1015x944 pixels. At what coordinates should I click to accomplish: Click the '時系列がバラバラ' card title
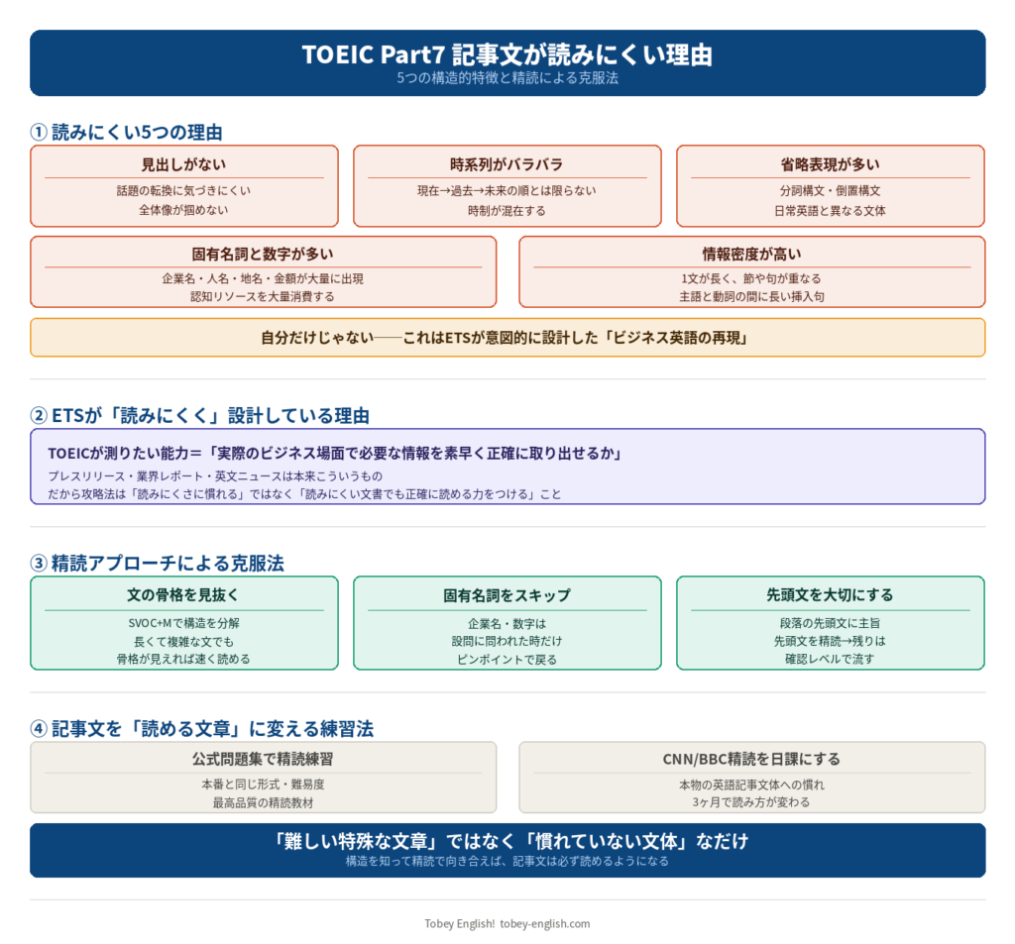click(507, 164)
